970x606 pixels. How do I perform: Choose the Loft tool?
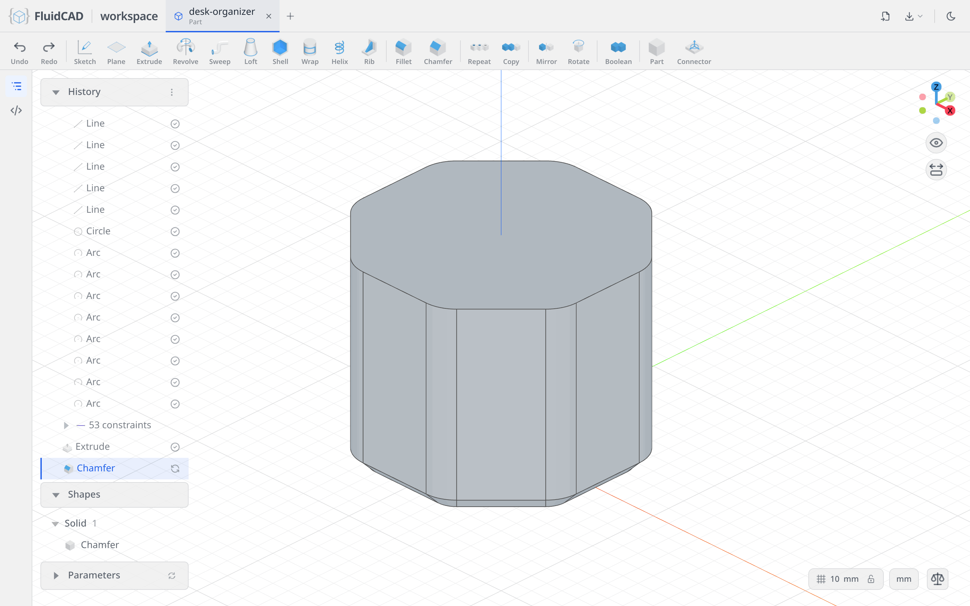click(x=251, y=52)
